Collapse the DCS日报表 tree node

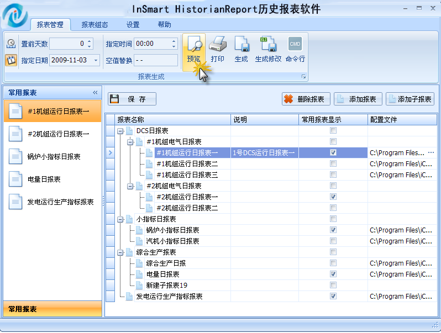(120, 131)
